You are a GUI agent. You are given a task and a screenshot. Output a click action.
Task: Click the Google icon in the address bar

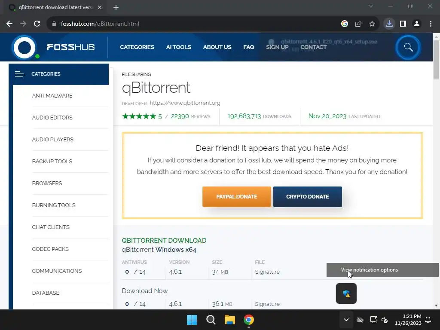(x=345, y=24)
